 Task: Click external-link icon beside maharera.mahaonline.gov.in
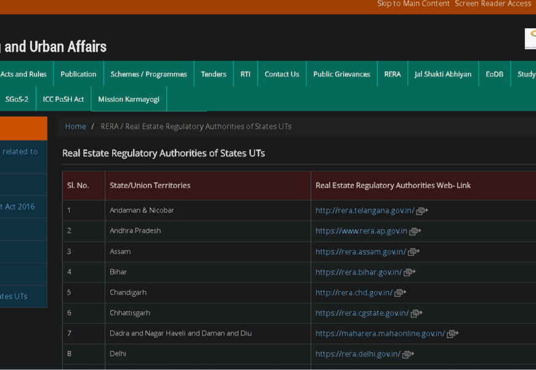pos(453,334)
